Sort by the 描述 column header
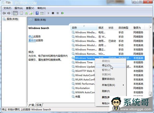The image size is (154, 113). 102,28
